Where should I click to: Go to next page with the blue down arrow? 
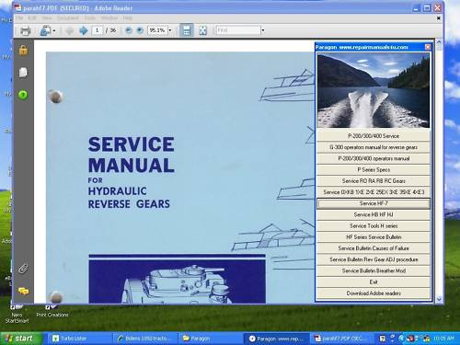pos(83,30)
